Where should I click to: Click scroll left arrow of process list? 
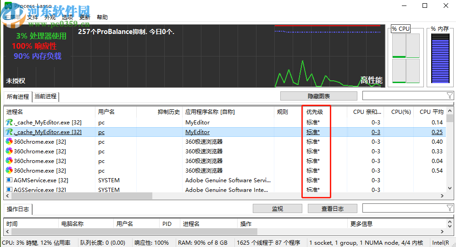point(7,196)
